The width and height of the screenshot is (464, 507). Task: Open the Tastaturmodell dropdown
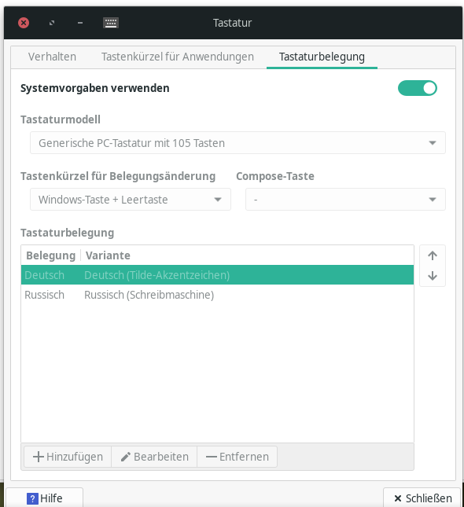pos(238,142)
